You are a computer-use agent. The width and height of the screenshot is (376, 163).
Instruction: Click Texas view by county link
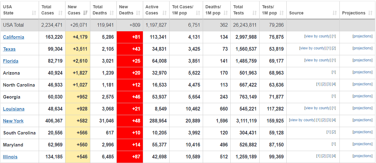click(312, 48)
